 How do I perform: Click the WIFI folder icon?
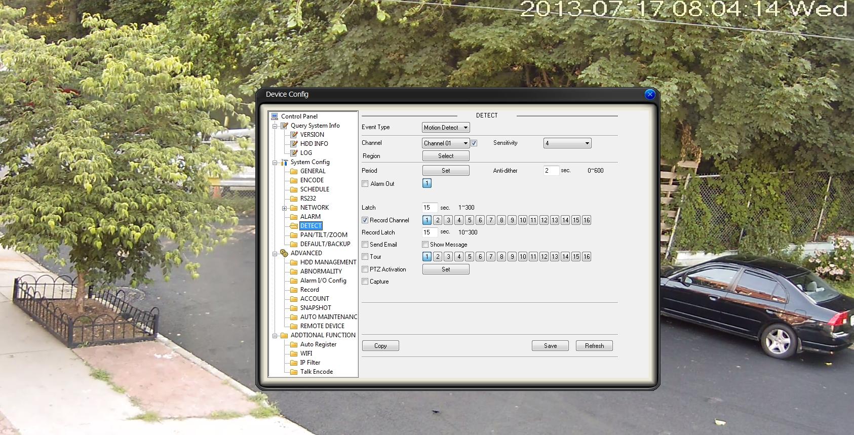coord(294,353)
